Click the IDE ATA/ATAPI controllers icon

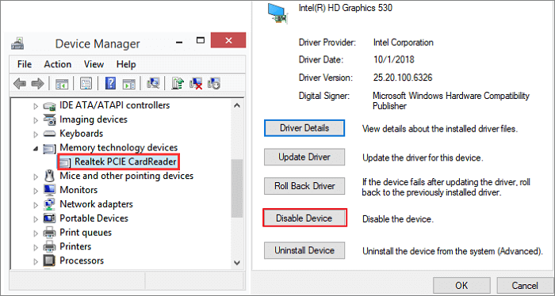(49, 105)
